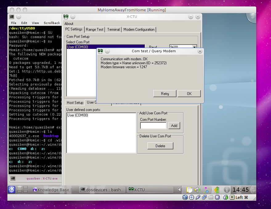This screenshot has height=209, width=271.
Task: Click the colorful dots tray icon
Action: click(x=206, y=190)
